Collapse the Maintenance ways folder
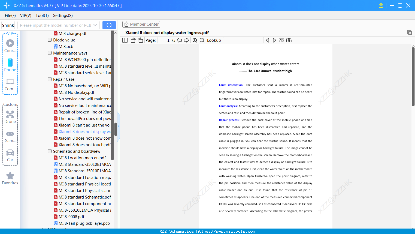The image size is (415, 234). 50,53
